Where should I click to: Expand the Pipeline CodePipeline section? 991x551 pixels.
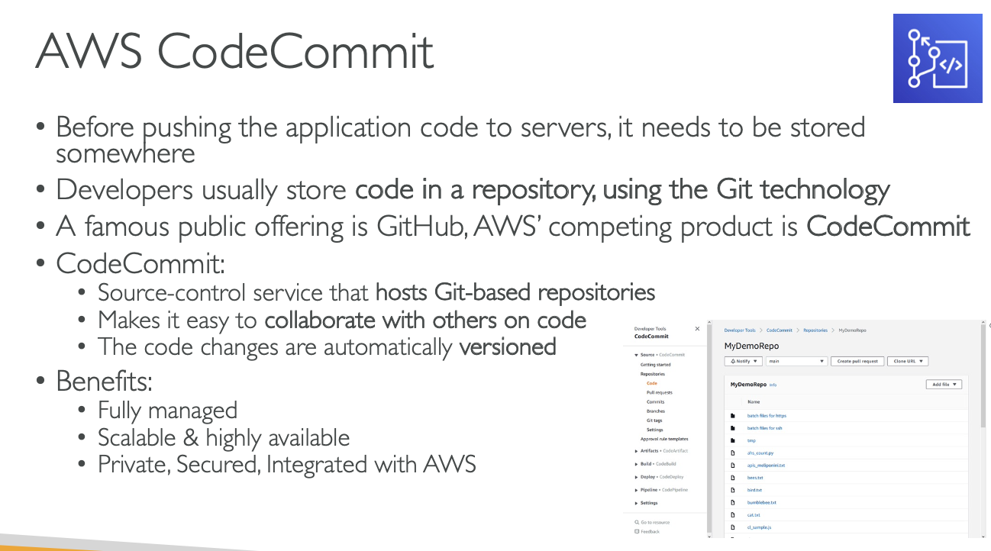[636, 490]
